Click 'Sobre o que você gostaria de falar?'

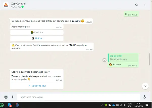click(31, 72)
